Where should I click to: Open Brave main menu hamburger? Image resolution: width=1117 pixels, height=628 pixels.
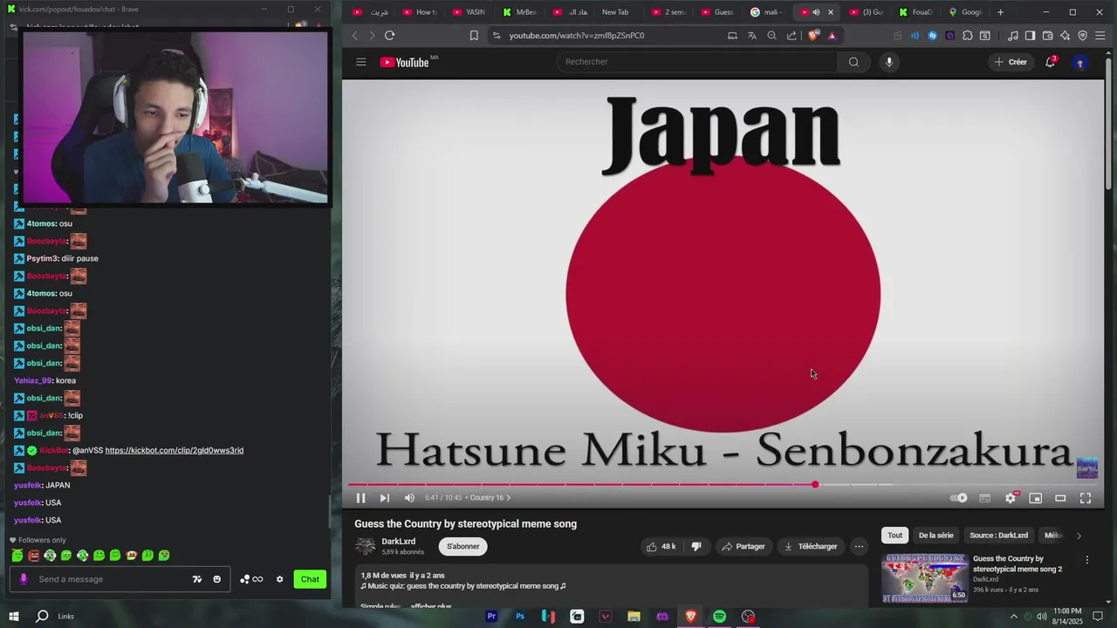point(1100,36)
